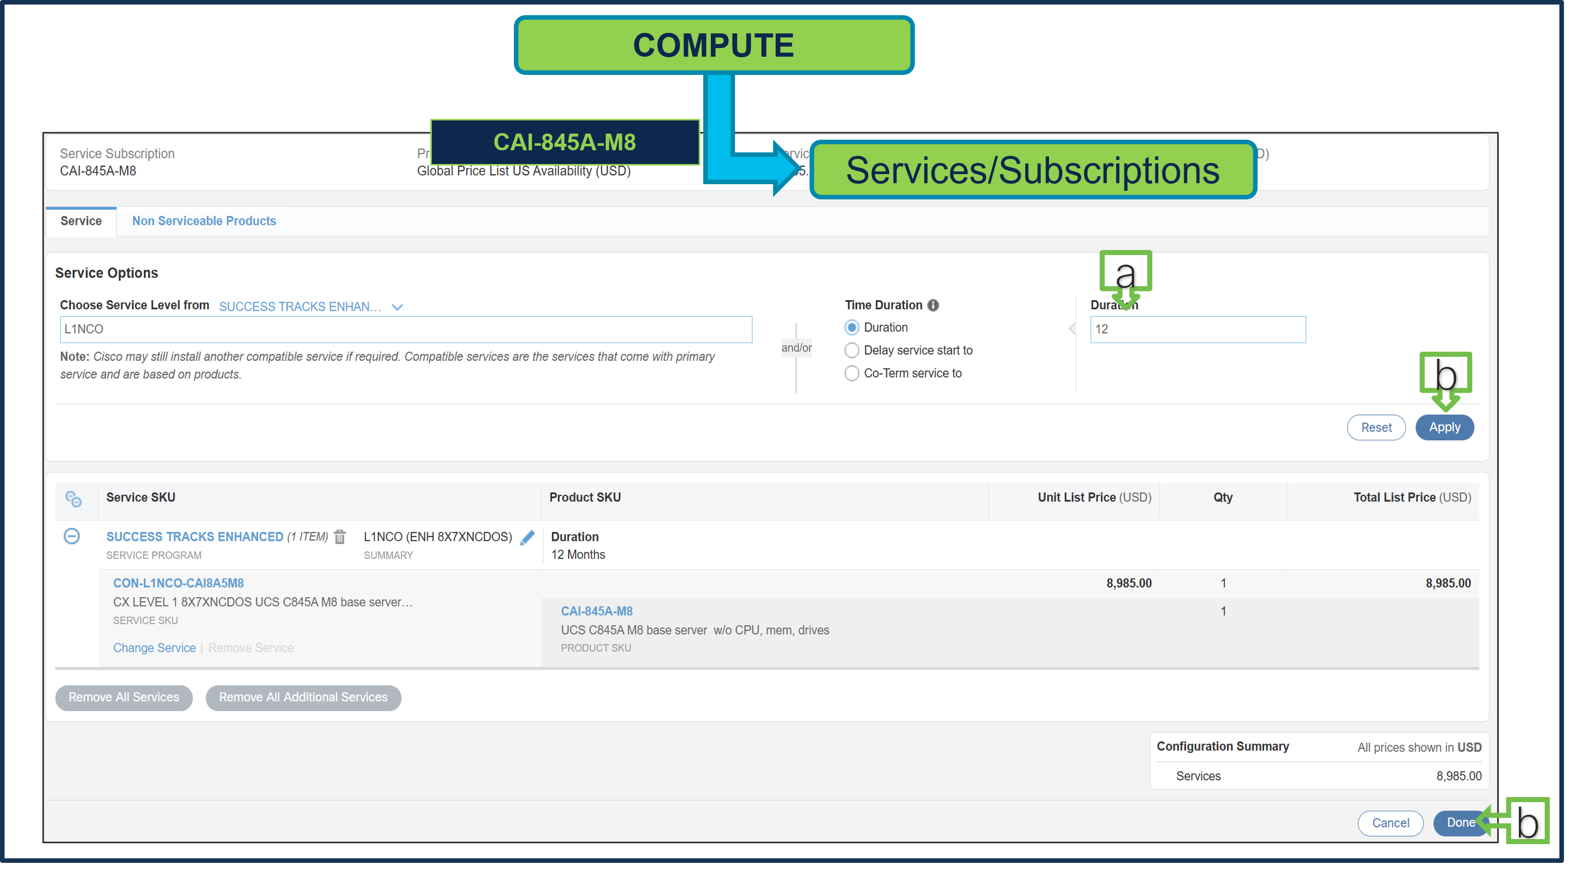Select Co-Term service to option
Viewport: 1569px width, 875px height.
coord(852,373)
